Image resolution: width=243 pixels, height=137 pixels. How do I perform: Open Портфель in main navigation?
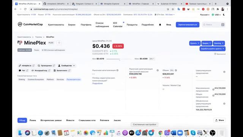[86, 25]
